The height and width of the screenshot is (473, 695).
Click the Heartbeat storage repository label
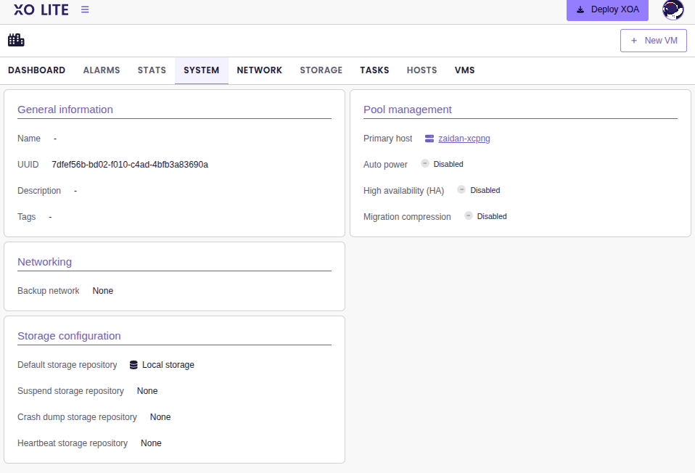73,443
